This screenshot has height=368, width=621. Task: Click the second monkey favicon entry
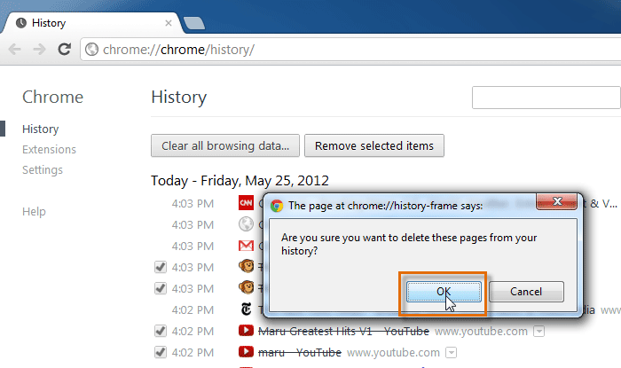pos(246,287)
